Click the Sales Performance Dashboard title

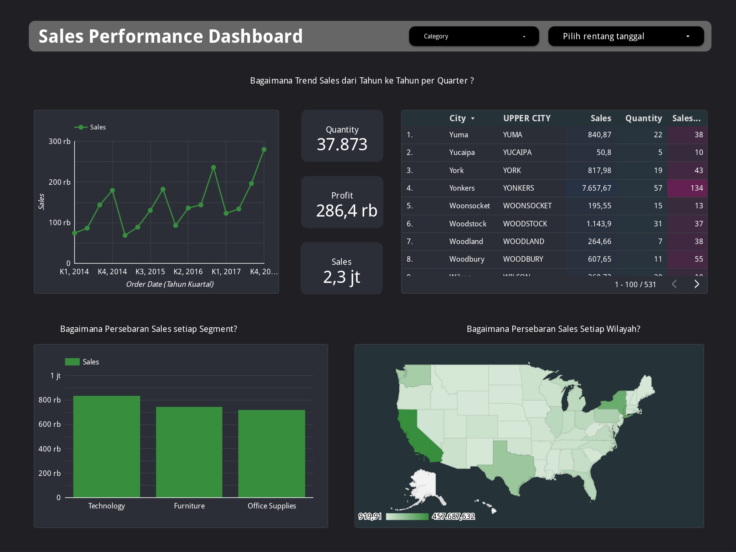click(x=171, y=36)
